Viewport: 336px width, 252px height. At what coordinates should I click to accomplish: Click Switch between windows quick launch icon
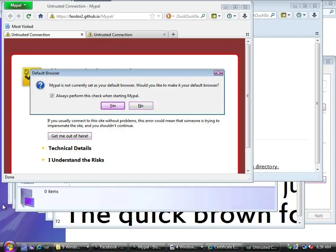[31, 247]
